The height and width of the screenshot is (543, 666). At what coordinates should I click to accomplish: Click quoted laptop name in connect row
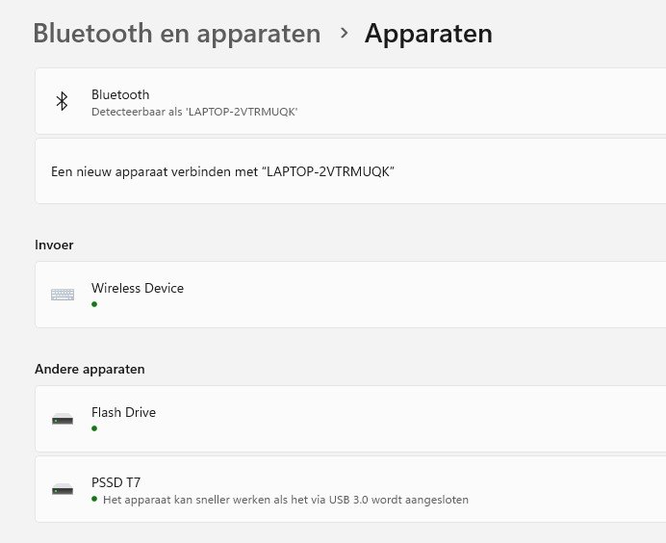click(x=328, y=171)
